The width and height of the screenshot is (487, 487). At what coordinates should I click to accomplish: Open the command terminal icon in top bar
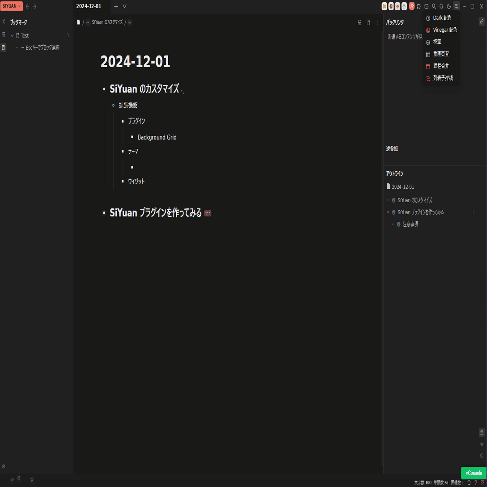pyautogui.click(x=427, y=6)
